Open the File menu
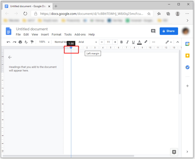This screenshot has width=195, height=159. (x=18, y=34)
